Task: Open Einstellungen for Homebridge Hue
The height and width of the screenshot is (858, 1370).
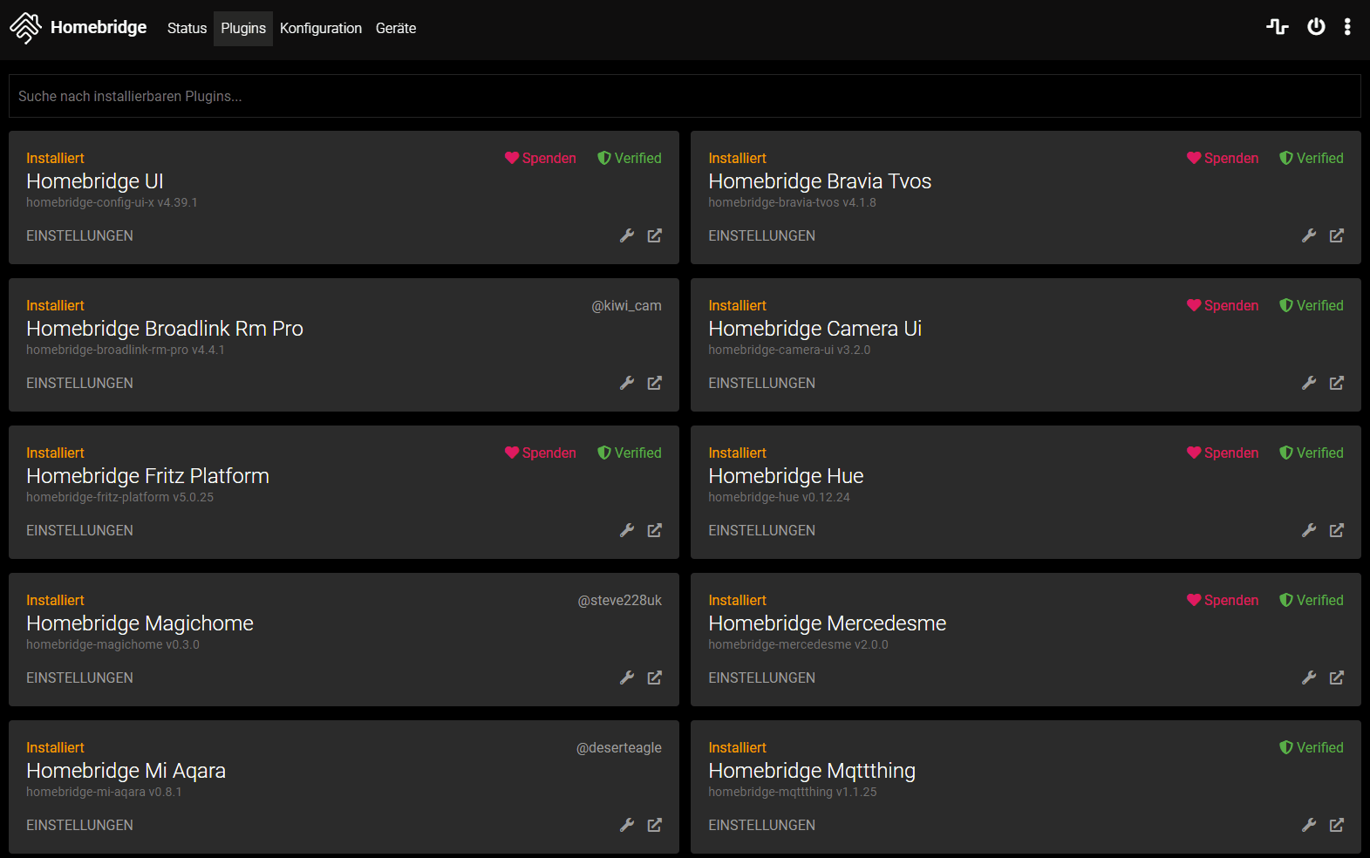Action: (761, 530)
